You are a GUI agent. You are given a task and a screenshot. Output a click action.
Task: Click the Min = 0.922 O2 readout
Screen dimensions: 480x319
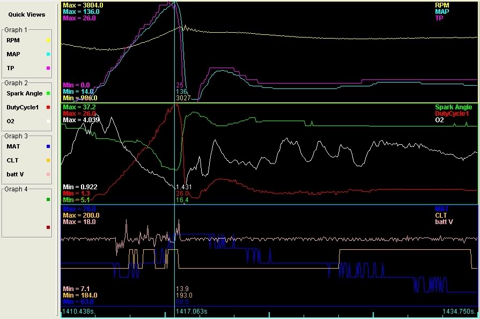click(x=80, y=187)
